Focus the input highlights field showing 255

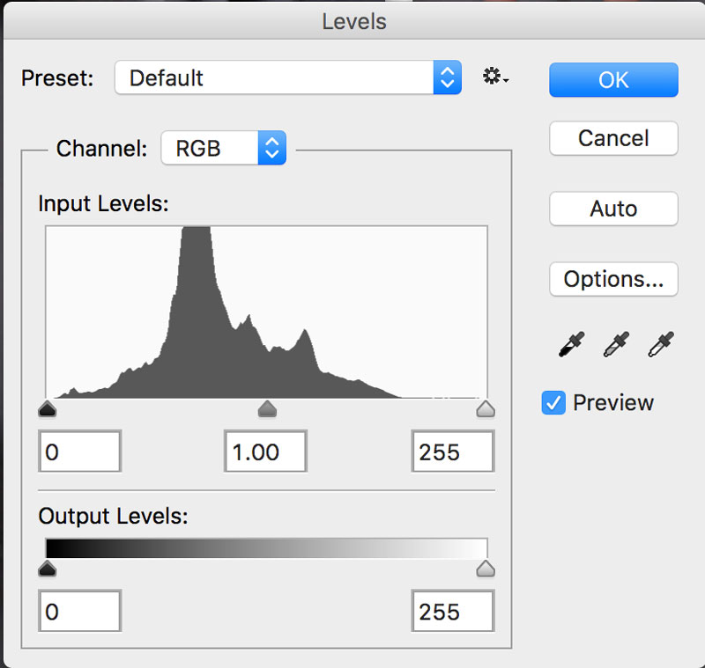[453, 451]
